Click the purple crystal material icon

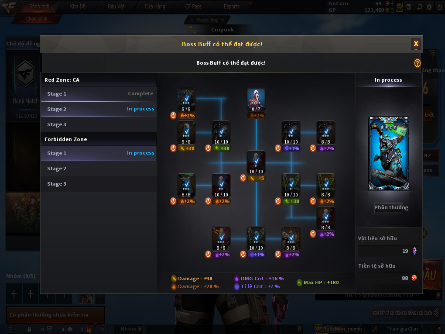(414, 251)
